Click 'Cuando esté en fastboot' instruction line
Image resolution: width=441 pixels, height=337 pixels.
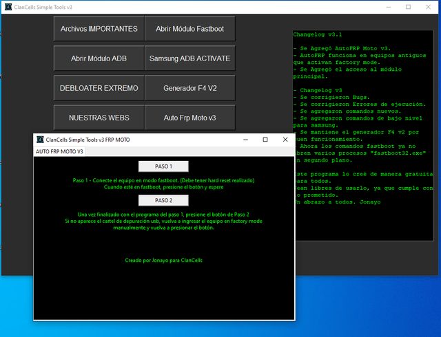coord(163,187)
